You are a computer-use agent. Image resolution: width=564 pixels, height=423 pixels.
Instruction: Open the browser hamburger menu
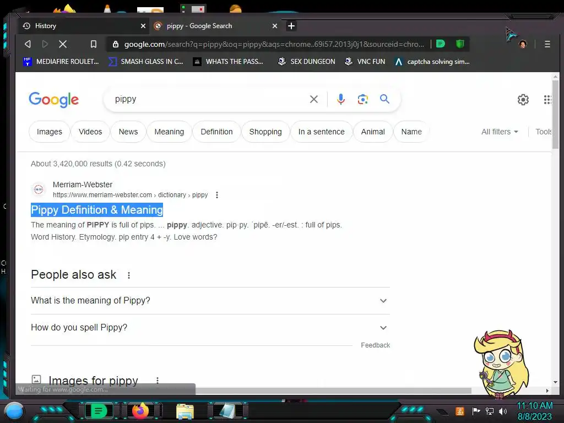click(x=547, y=44)
